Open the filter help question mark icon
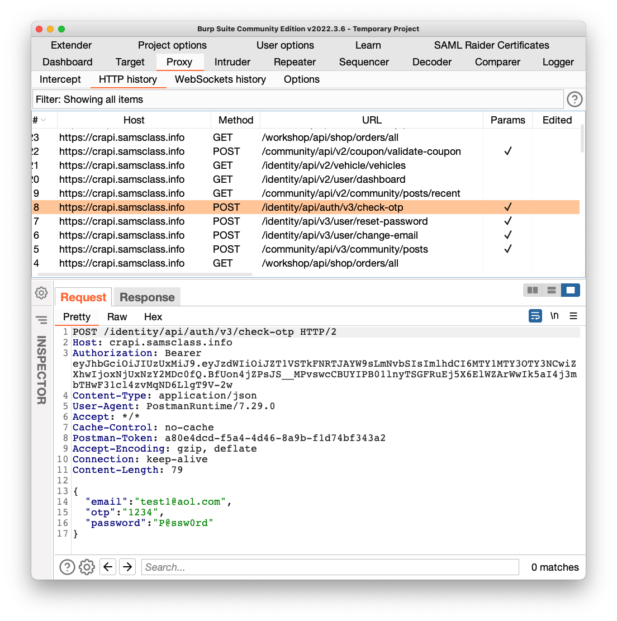 tap(574, 99)
